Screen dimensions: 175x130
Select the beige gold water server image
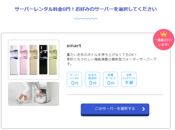(x=34, y=59)
